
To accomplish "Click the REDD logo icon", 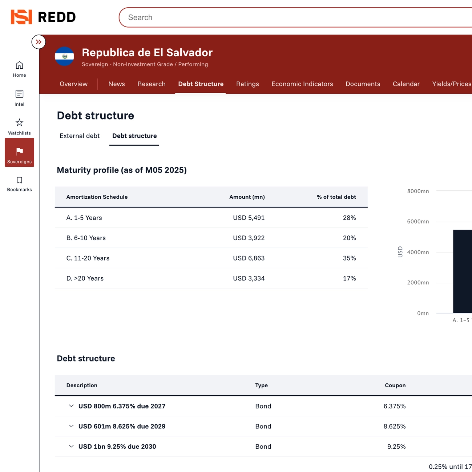I will [x=21, y=17].
